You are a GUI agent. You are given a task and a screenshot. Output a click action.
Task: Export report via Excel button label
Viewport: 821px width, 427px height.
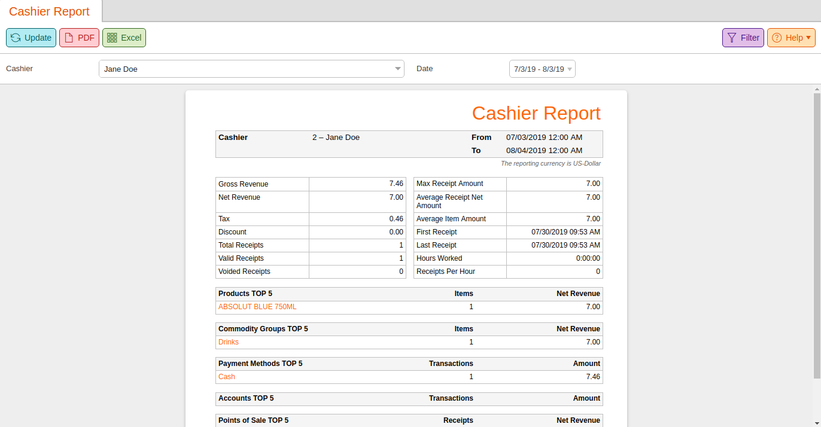[131, 38]
